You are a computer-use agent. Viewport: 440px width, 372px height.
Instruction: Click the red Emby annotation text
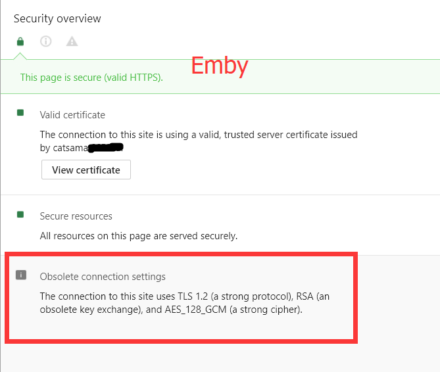(x=220, y=66)
